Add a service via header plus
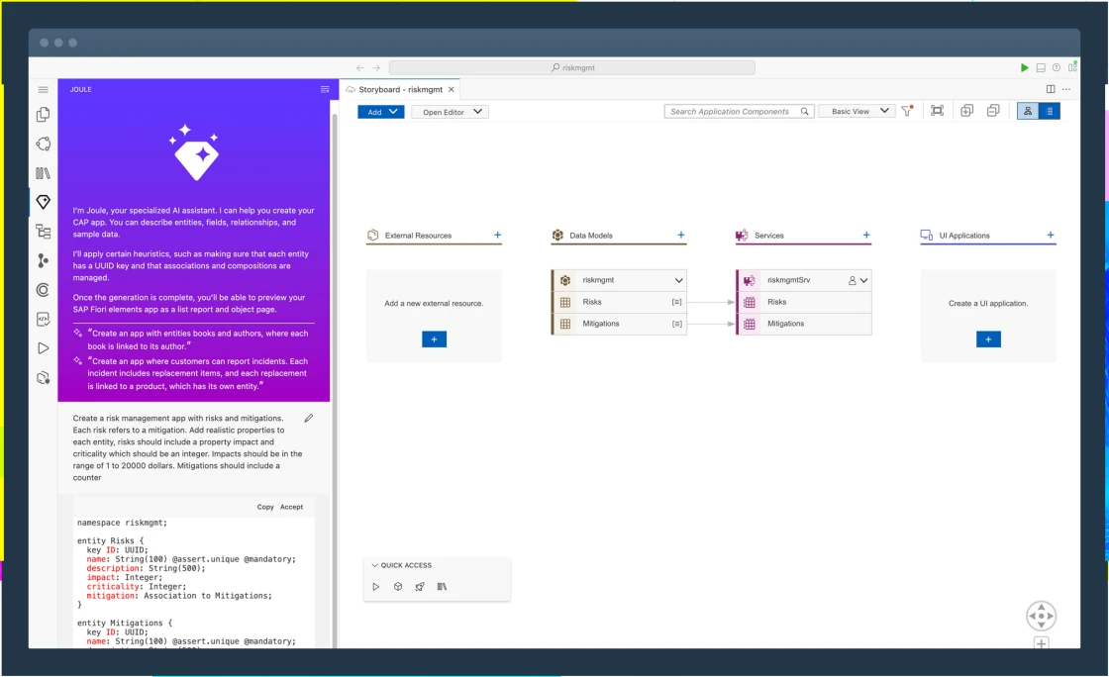 [866, 235]
